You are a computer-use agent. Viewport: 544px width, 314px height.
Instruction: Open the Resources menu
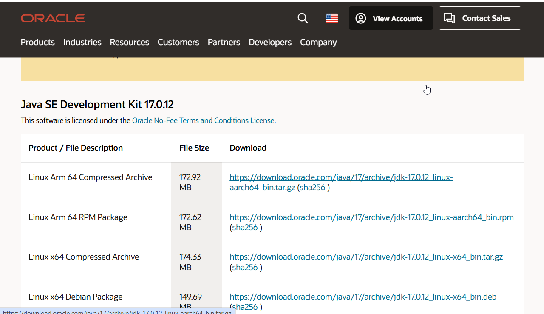pos(129,42)
